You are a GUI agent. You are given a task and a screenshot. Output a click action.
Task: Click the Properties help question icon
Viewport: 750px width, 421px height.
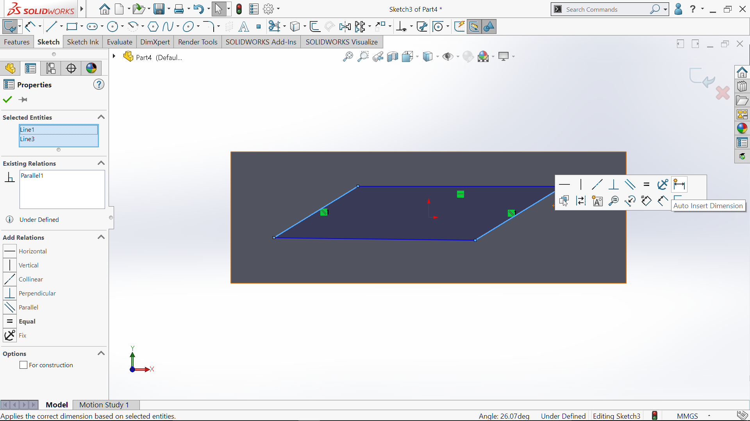pos(99,85)
